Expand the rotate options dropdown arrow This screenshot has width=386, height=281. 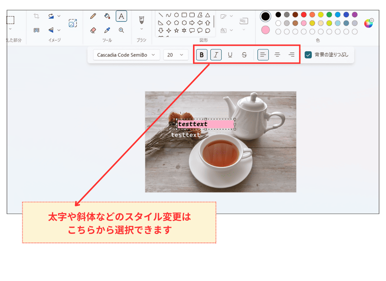point(58,16)
